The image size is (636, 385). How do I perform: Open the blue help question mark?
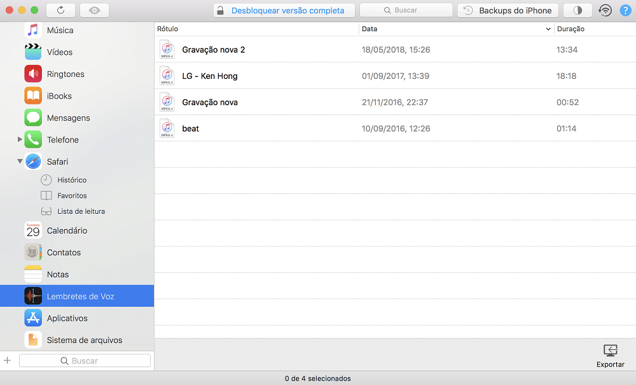click(x=625, y=10)
